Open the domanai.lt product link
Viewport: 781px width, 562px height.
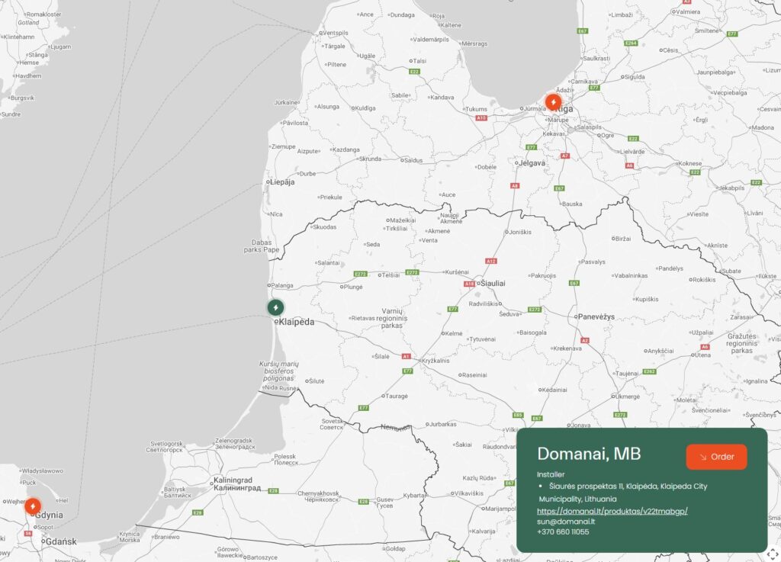(612, 511)
